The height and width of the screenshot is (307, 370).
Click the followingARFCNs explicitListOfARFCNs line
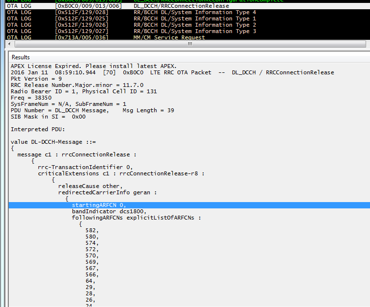point(137,218)
